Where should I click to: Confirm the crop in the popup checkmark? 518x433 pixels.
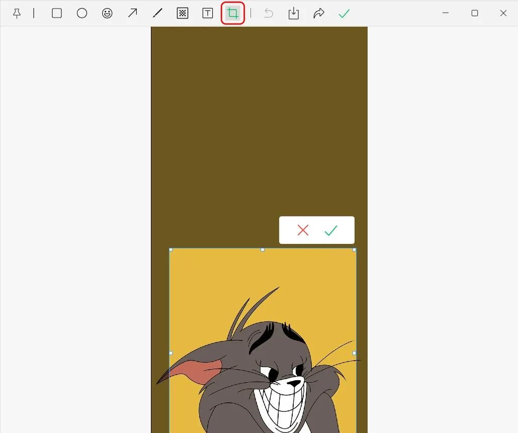pos(330,230)
